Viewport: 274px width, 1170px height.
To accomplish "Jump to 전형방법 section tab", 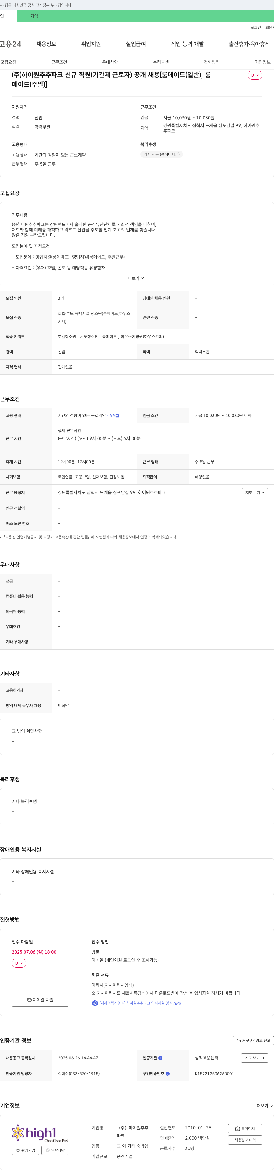I will [x=211, y=62].
